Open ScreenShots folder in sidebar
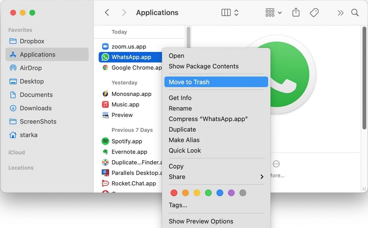This screenshot has width=368, height=228. click(47, 122)
